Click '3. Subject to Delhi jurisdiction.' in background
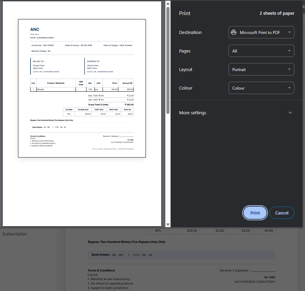 [108, 288]
